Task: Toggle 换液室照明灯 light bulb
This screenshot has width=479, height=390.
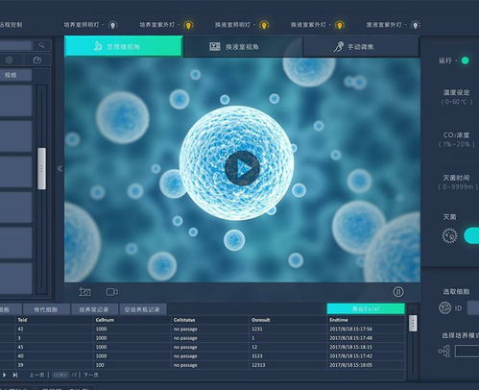Action: 264,25
